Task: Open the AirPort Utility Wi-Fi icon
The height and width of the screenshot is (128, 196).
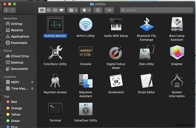Action: [86, 25]
